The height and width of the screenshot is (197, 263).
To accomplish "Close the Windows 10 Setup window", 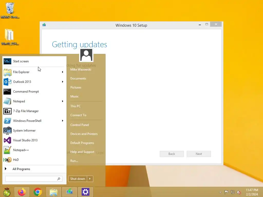I will pos(216,24).
